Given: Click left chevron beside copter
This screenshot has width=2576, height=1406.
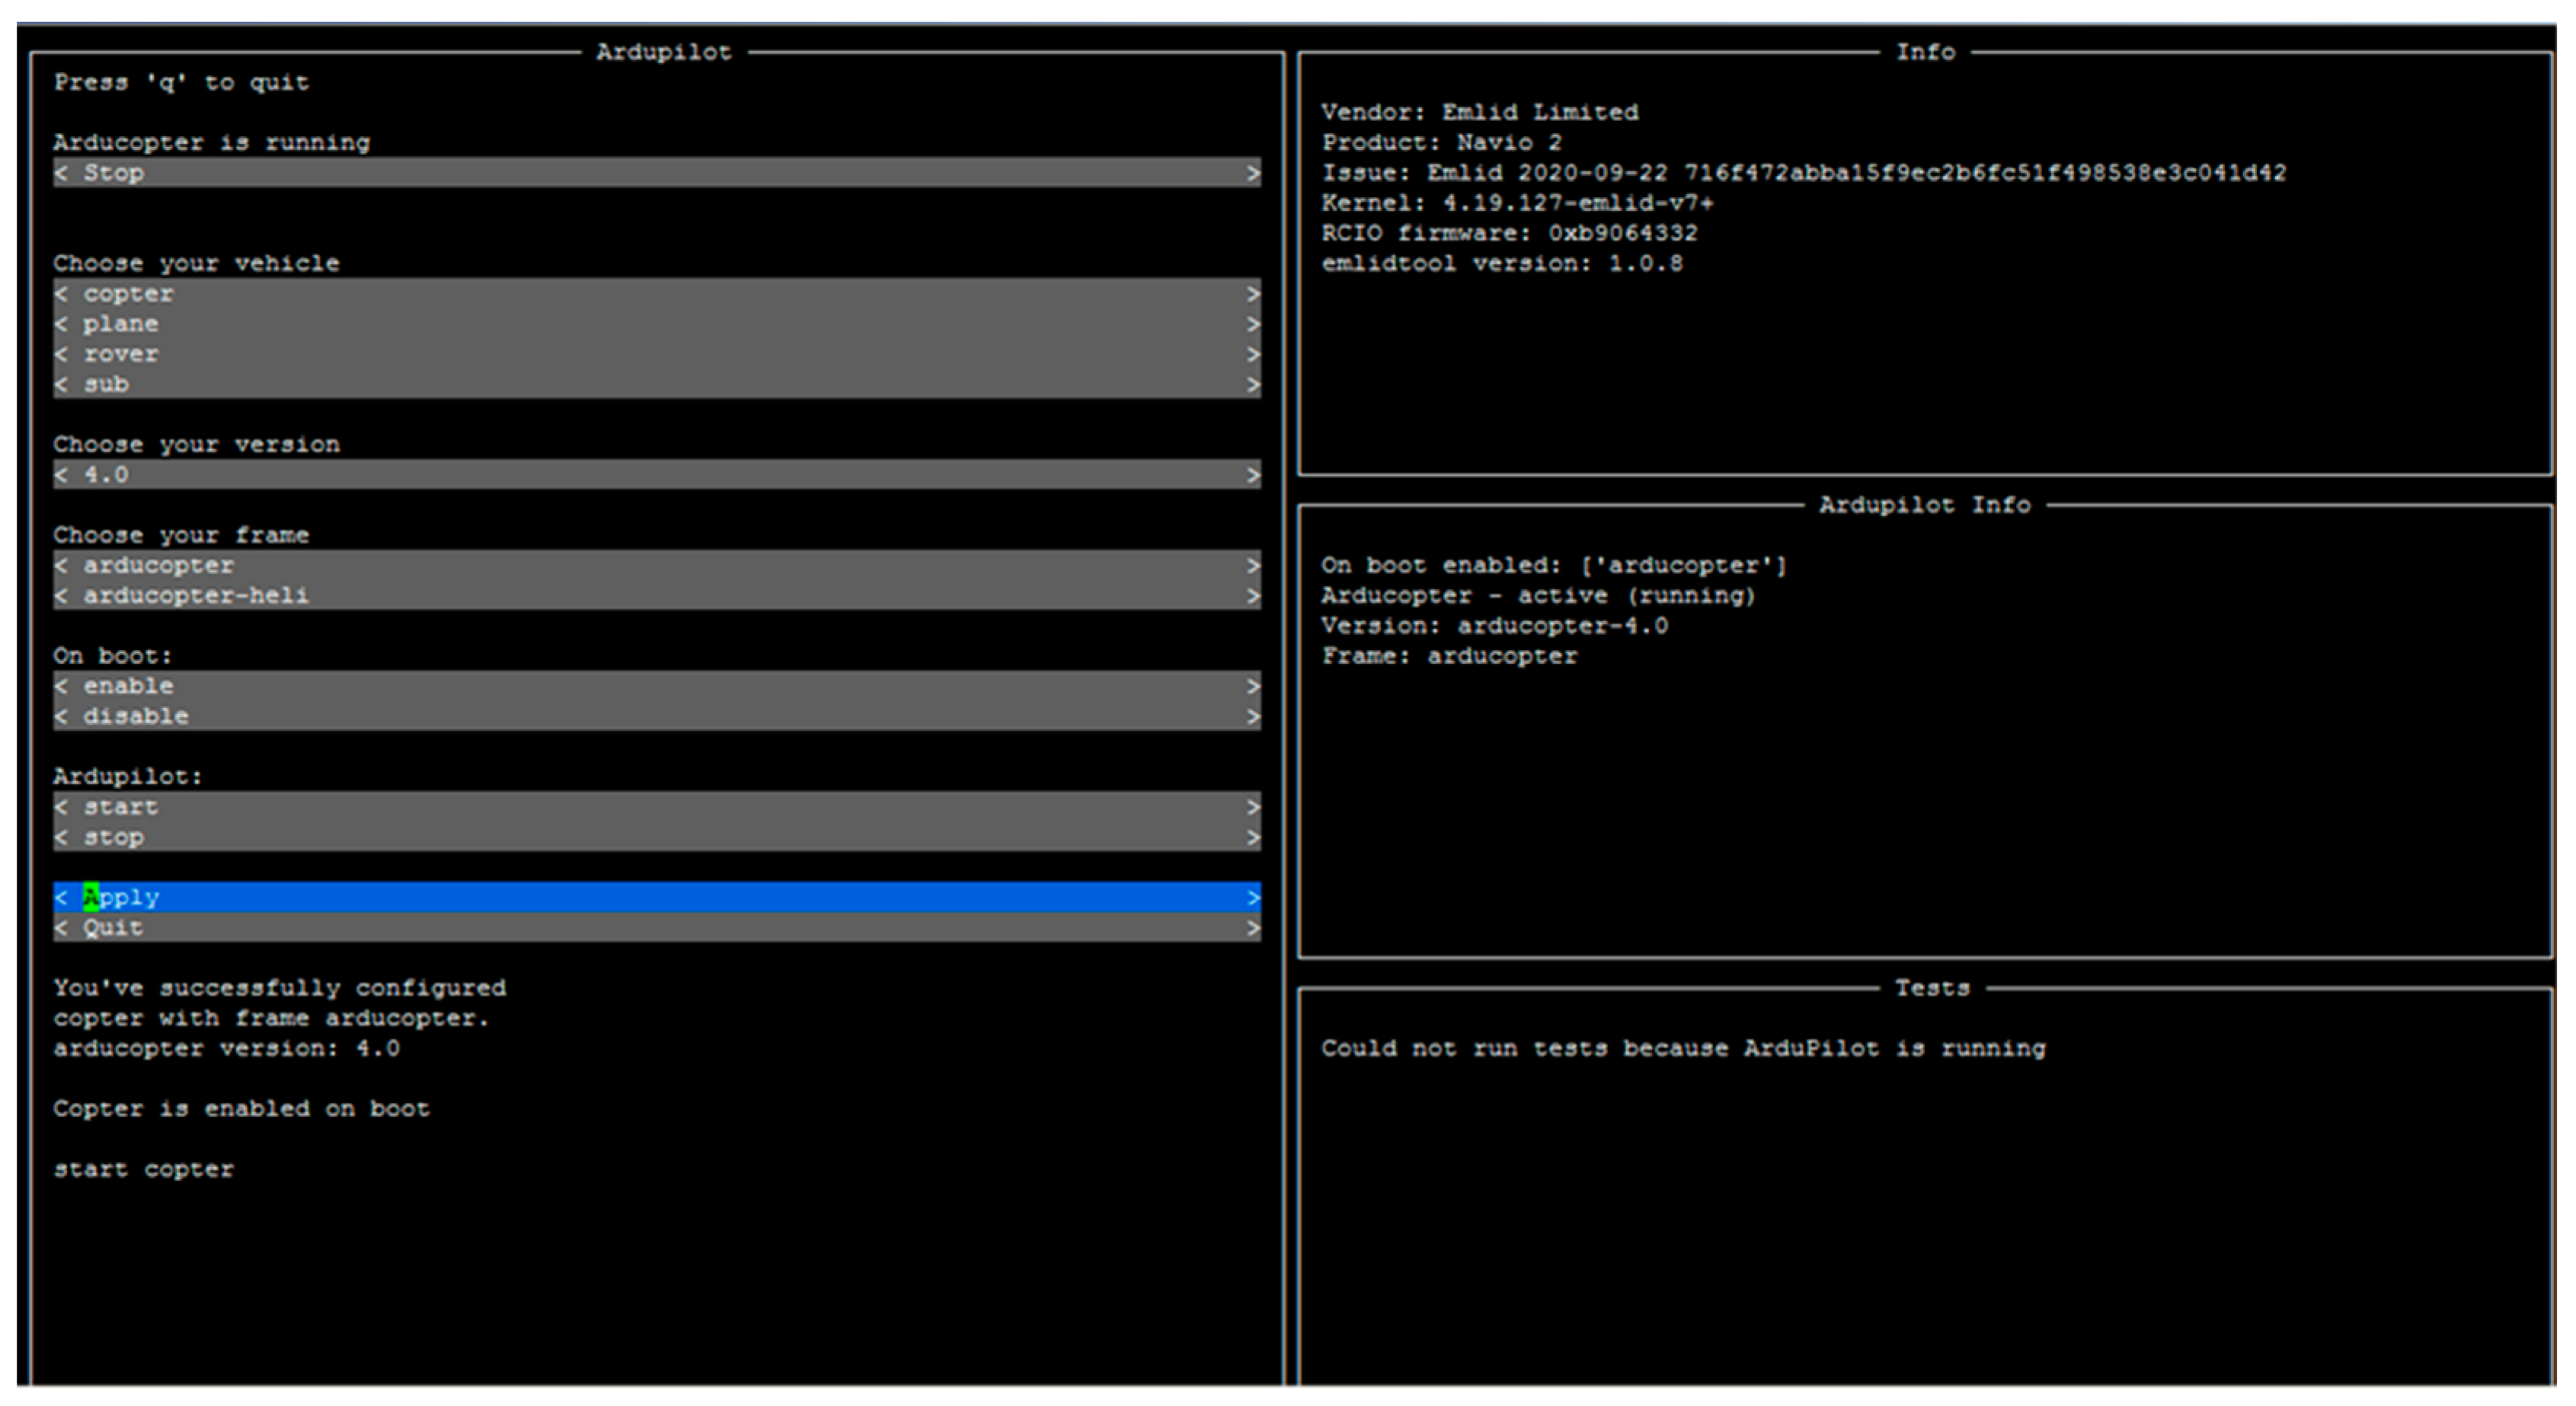Looking at the screenshot, I should (x=62, y=294).
